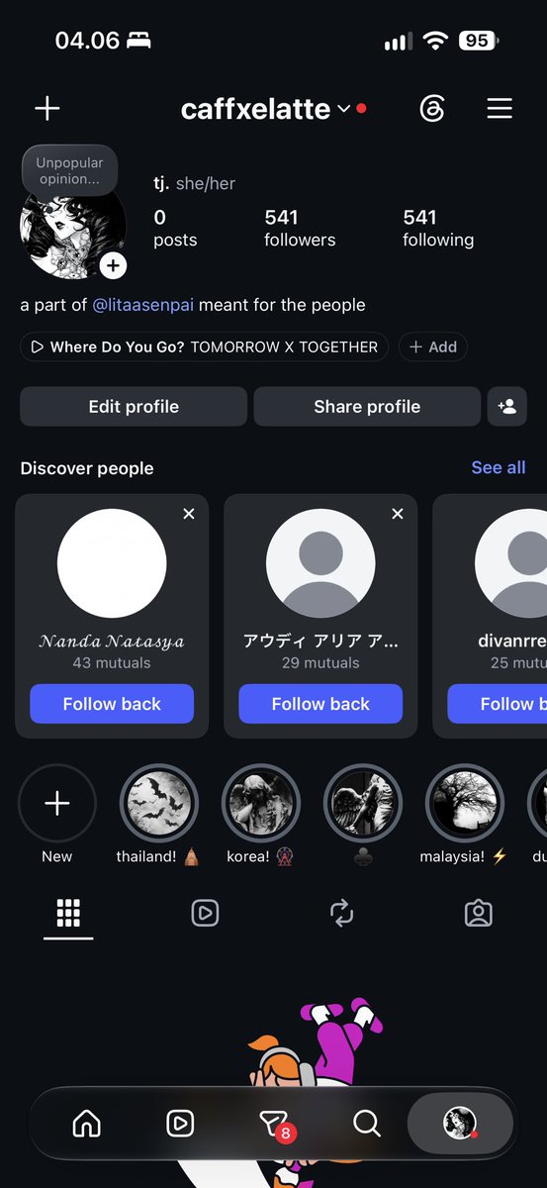Tap the plus icon to create new post

coord(46,108)
